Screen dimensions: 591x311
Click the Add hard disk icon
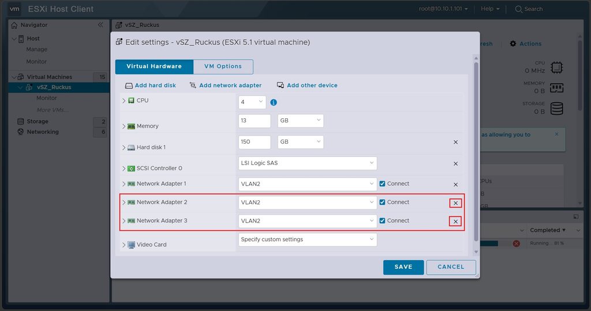point(129,85)
